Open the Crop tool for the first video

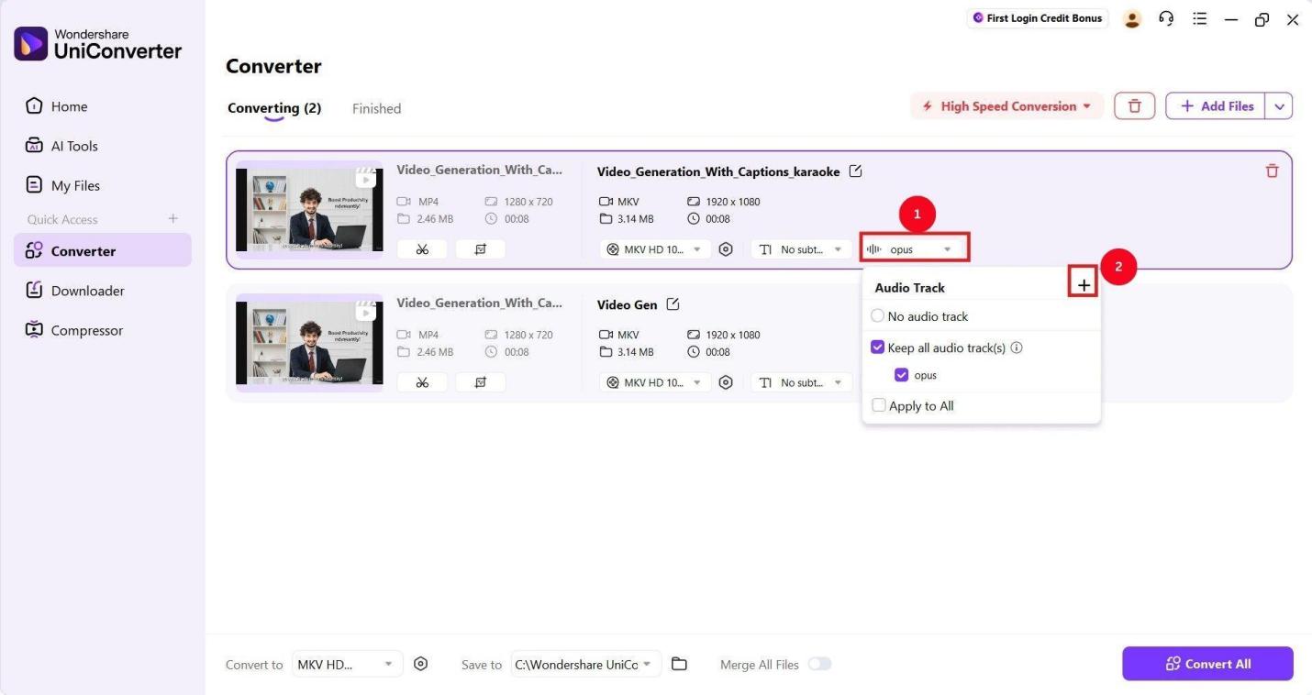pyautogui.click(x=480, y=248)
